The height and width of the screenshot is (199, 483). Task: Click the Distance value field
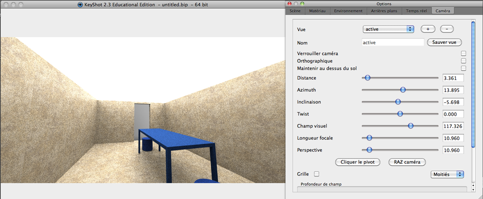[453, 78]
